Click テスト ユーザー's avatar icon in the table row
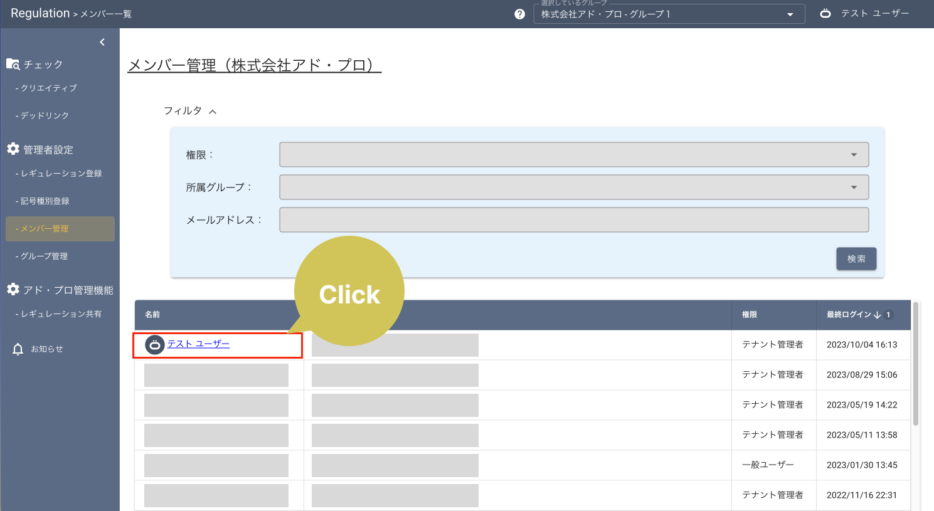Image resolution: width=934 pixels, height=511 pixels. [154, 344]
